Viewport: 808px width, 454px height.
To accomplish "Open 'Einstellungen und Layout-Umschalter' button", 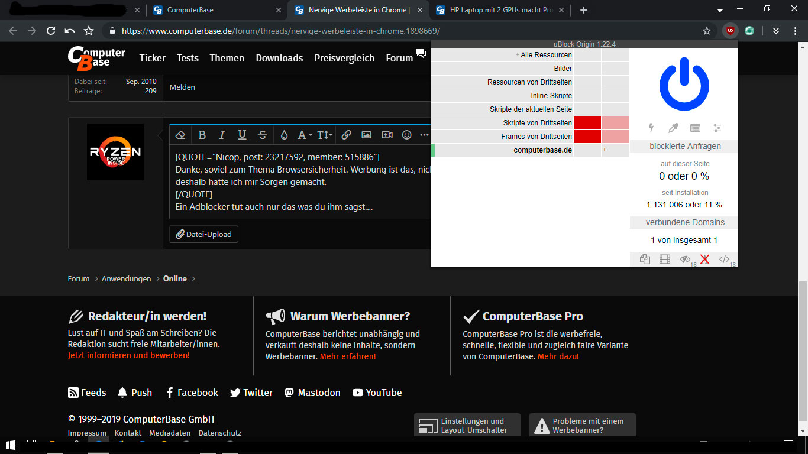I will click(x=467, y=425).
